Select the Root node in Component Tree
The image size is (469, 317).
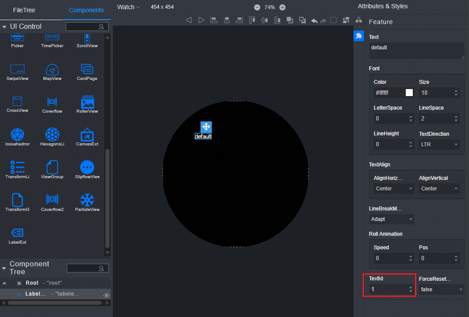click(x=32, y=283)
